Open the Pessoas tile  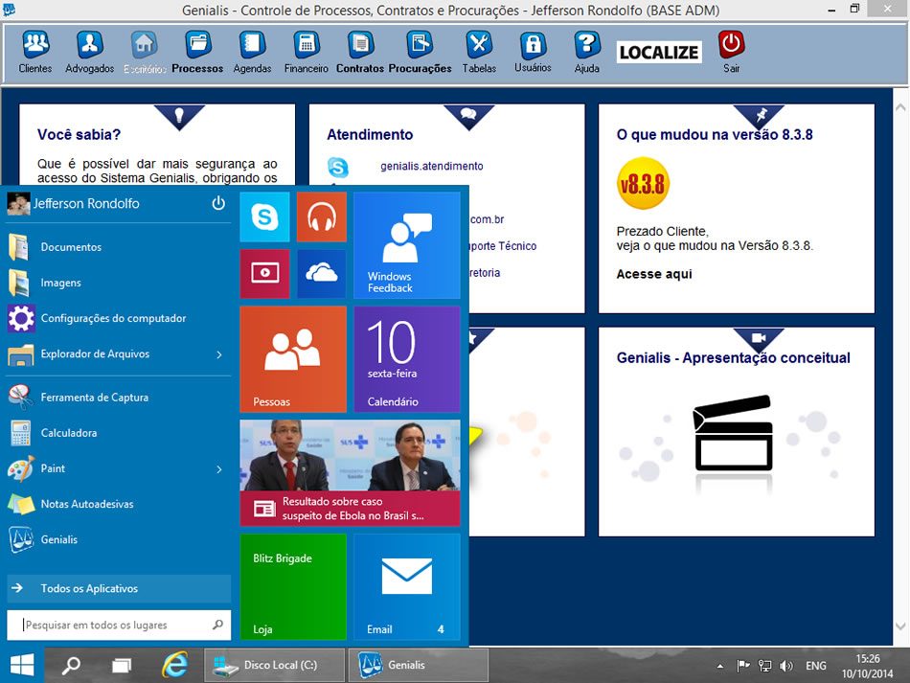pos(293,359)
